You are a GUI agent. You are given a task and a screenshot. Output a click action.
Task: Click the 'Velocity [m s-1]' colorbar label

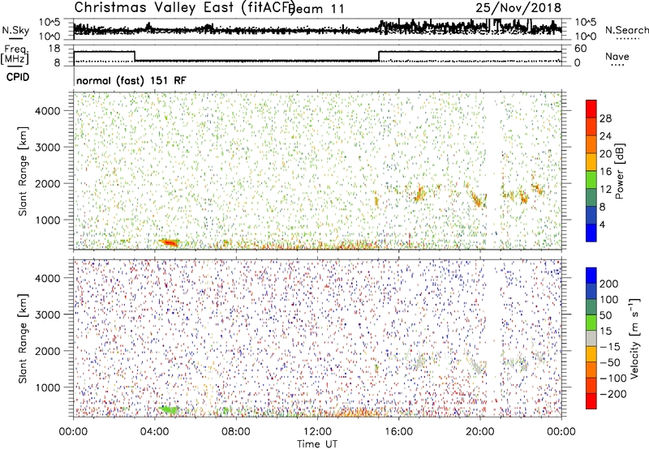(634, 338)
